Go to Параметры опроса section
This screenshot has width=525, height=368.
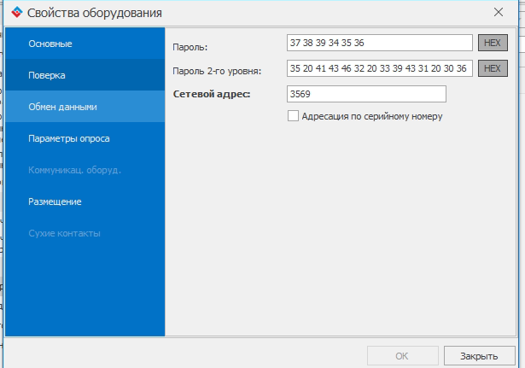pos(68,138)
